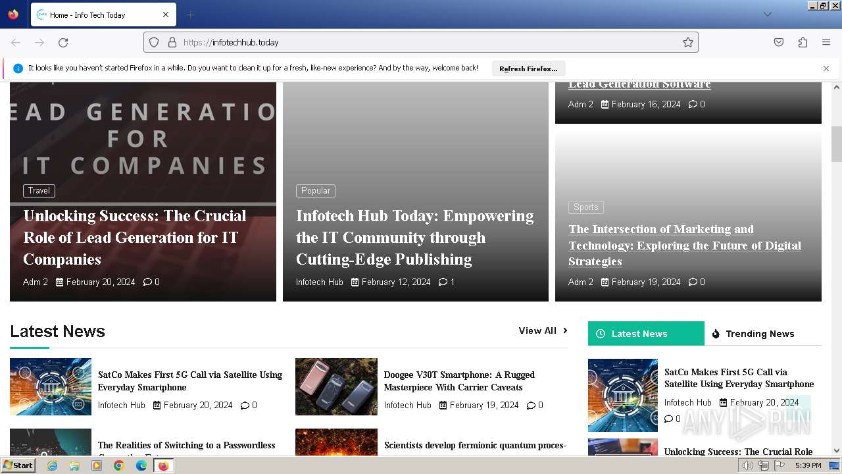The height and width of the screenshot is (474, 842).
Task: Open the Windows Start menu
Action: tap(18, 465)
